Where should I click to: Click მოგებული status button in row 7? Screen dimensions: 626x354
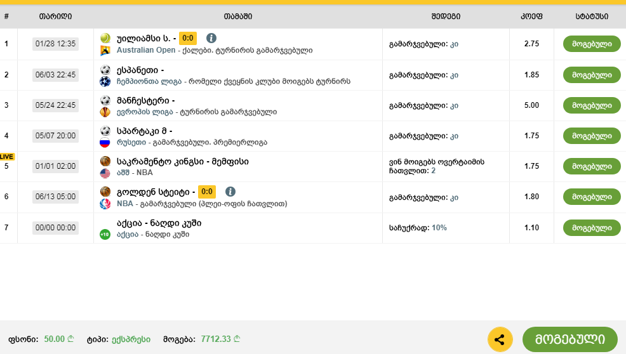pyautogui.click(x=592, y=228)
